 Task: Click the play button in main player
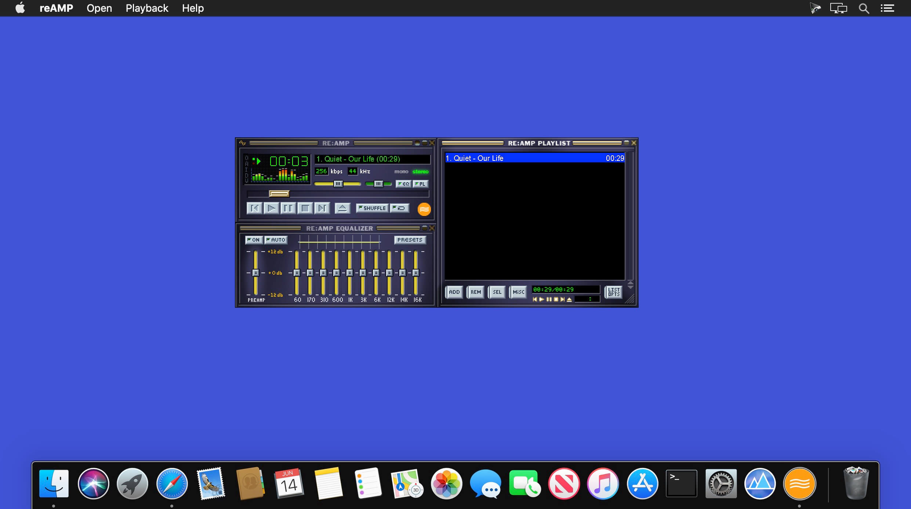click(271, 208)
